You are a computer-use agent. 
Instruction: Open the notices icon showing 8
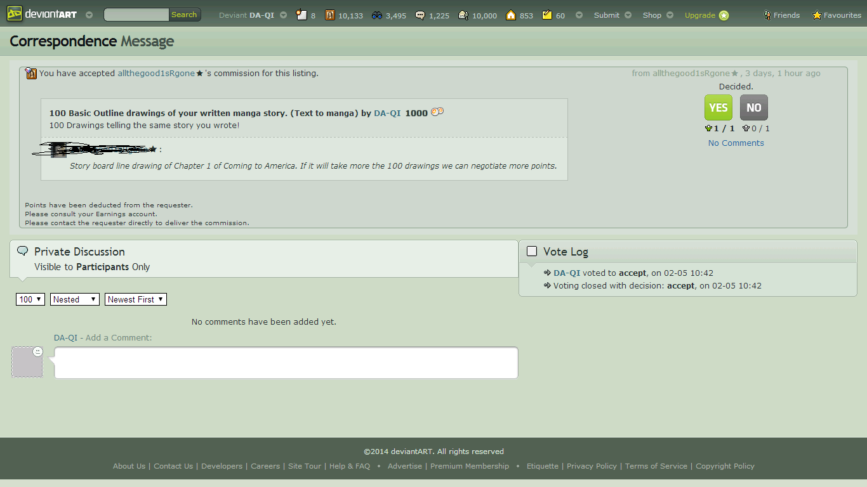(x=306, y=15)
